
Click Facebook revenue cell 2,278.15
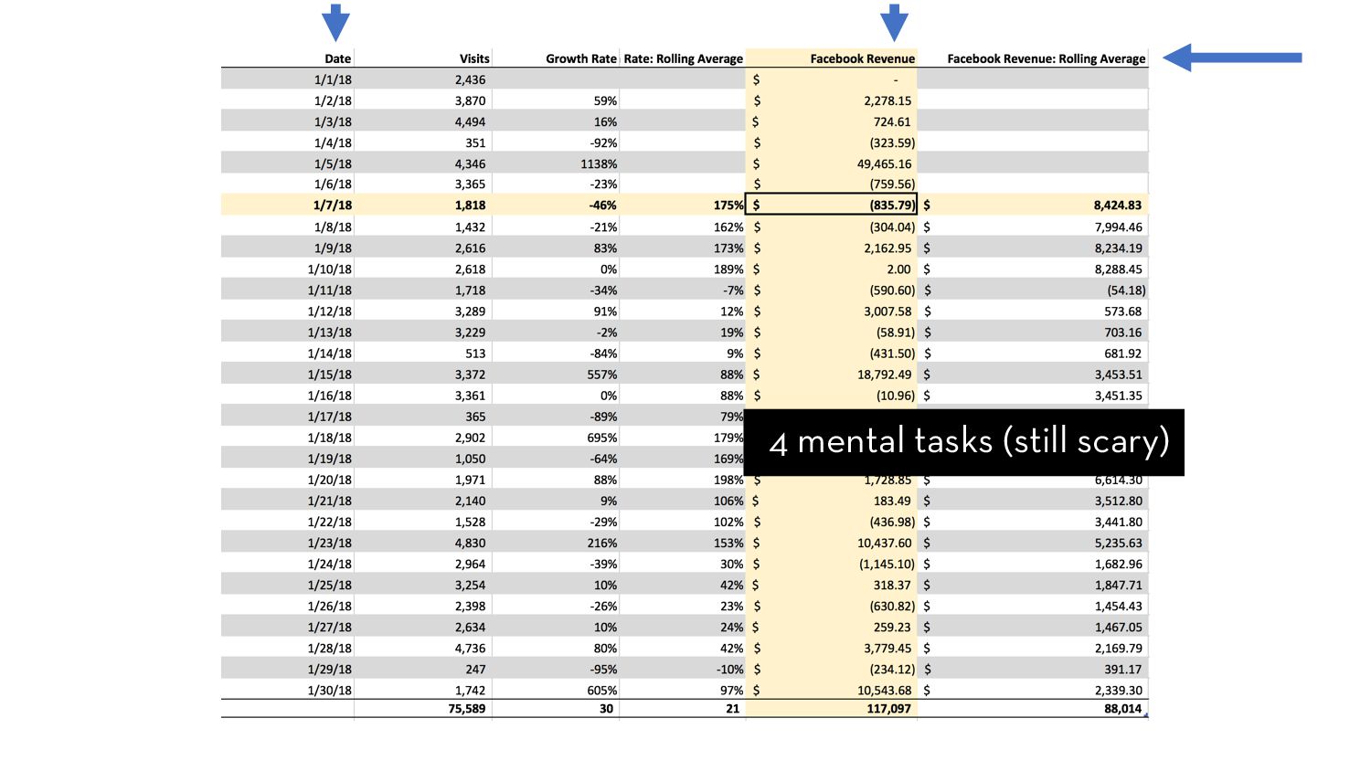point(887,100)
